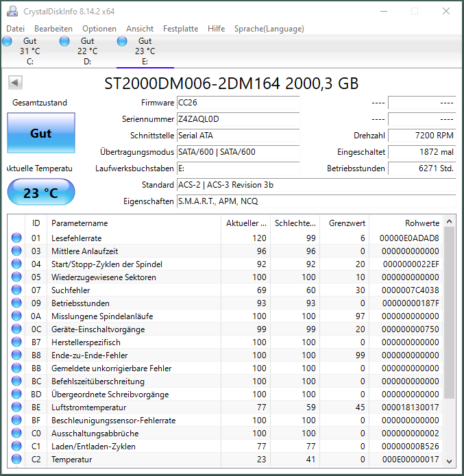The width and height of the screenshot is (464, 476).
Task: Click the Gesamtzustand label
Action: point(40,103)
